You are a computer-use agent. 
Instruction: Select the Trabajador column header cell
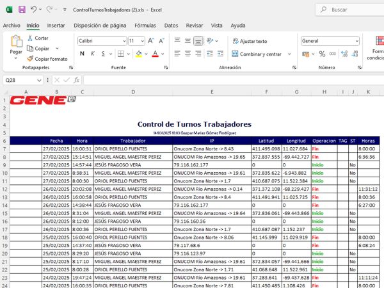tap(132, 140)
